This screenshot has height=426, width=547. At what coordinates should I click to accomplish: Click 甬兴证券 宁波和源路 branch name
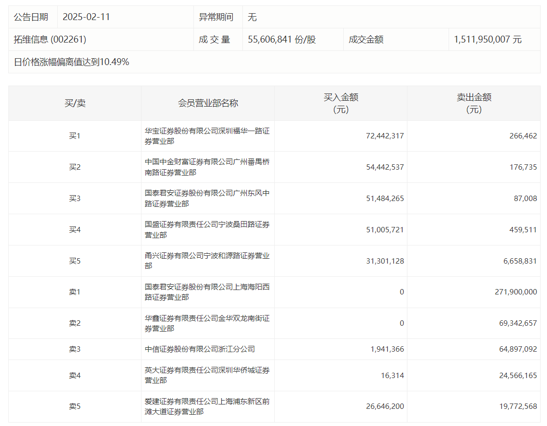207,261
